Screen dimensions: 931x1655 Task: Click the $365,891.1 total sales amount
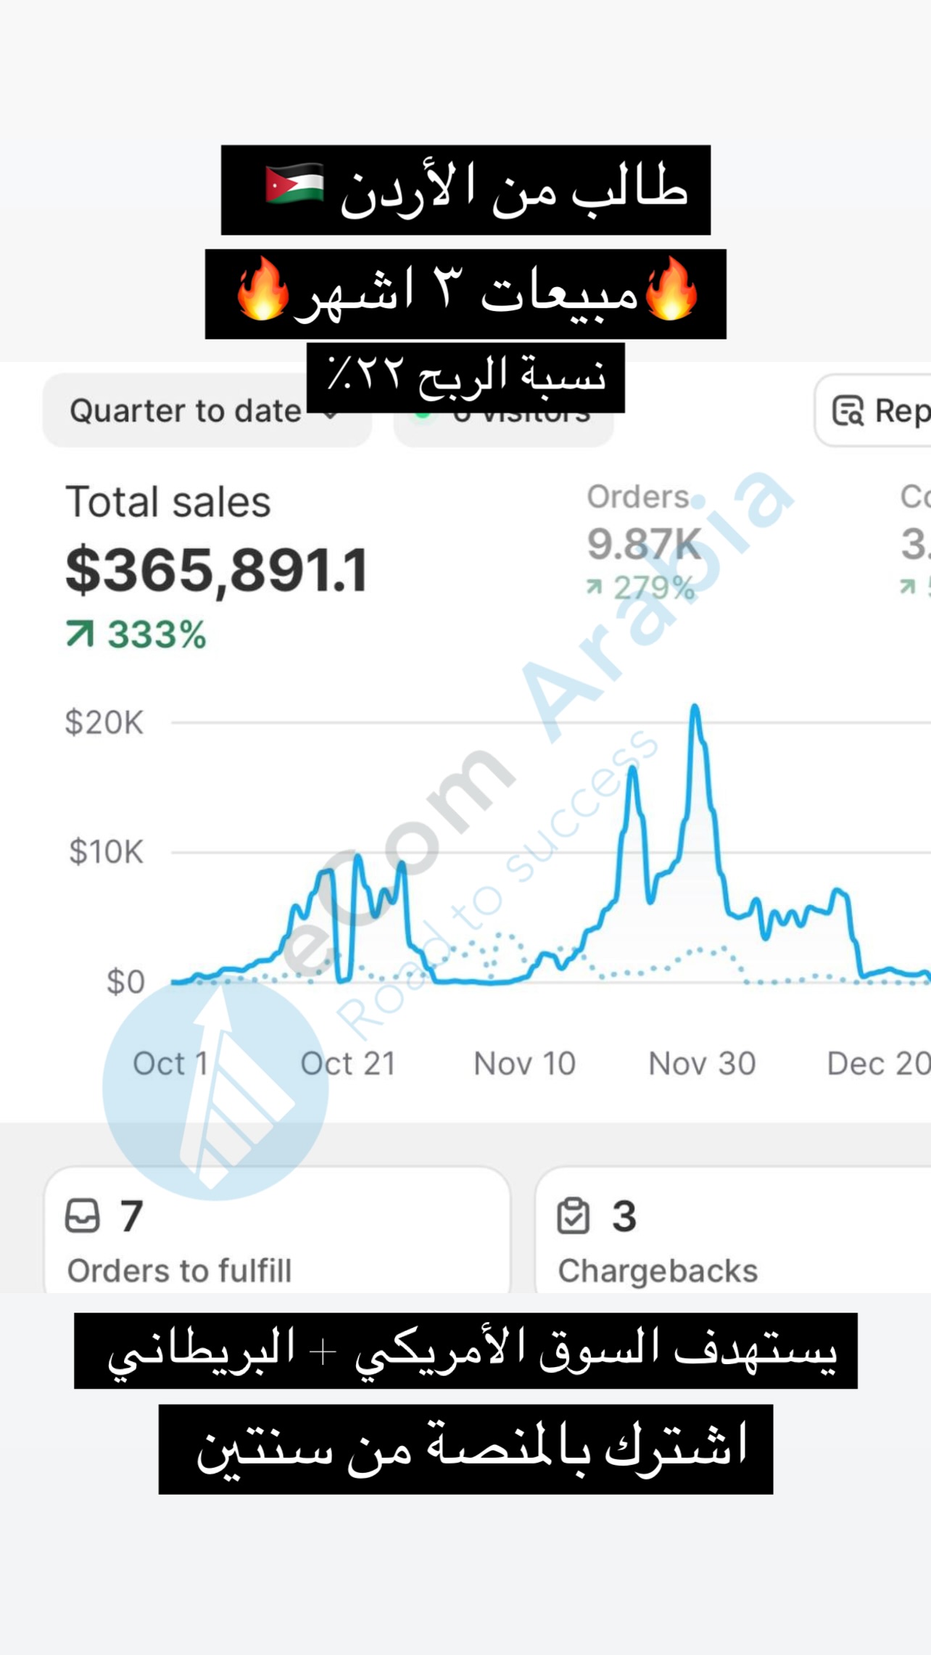click(217, 571)
